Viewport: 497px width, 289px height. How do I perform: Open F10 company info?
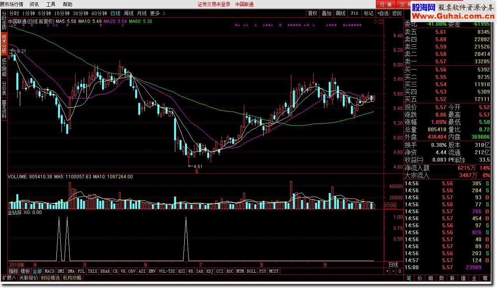click(x=354, y=13)
